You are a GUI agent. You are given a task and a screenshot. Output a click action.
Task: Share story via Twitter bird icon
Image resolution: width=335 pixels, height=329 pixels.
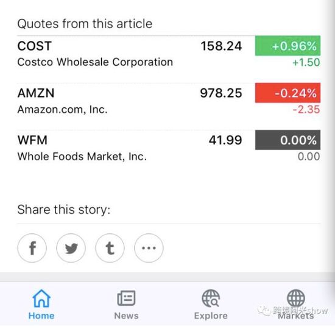pos(71,248)
